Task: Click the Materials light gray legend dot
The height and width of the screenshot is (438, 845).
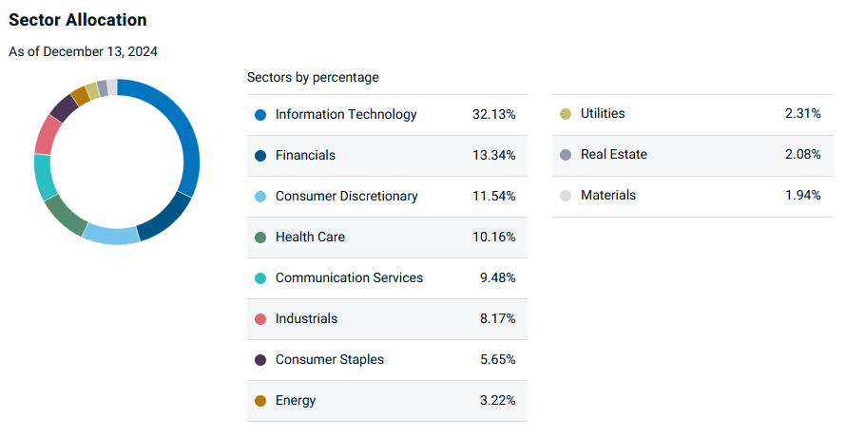Action: coord(566,196)
